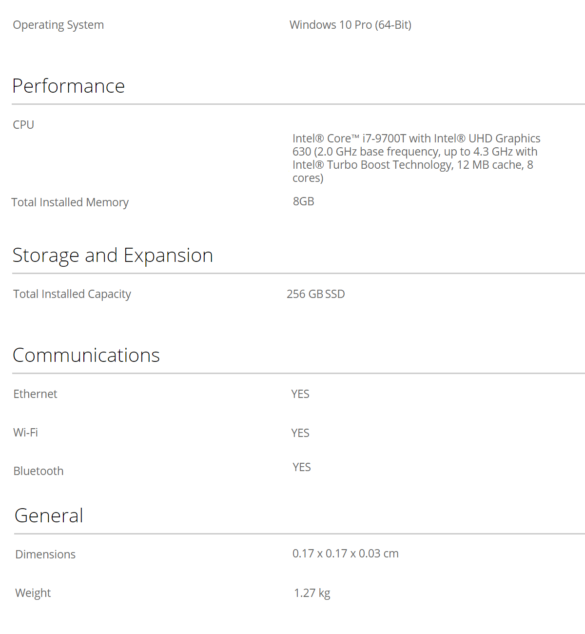Click the Total Installed Capacity label
Image resolution: width=585 pixels, height=634 pixels.
[x=72, y=294]
